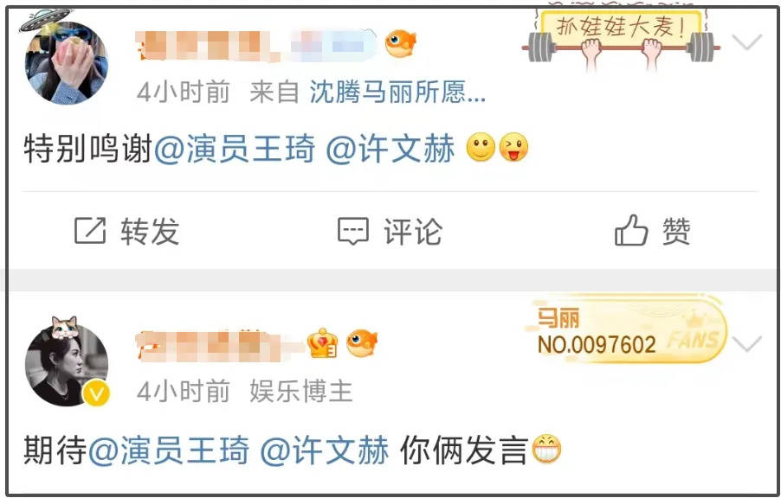Click the yellow V verification badge
The image size is (781, 498).
96,394
